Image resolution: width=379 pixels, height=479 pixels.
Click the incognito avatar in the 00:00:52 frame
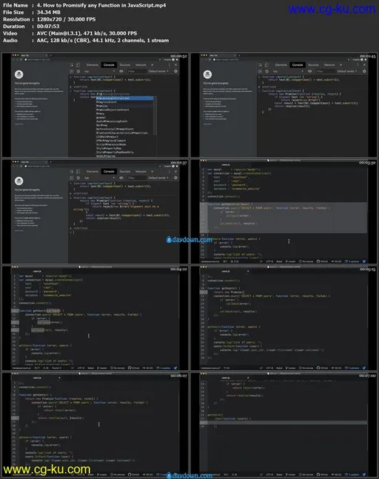click(x=19, y=74)
